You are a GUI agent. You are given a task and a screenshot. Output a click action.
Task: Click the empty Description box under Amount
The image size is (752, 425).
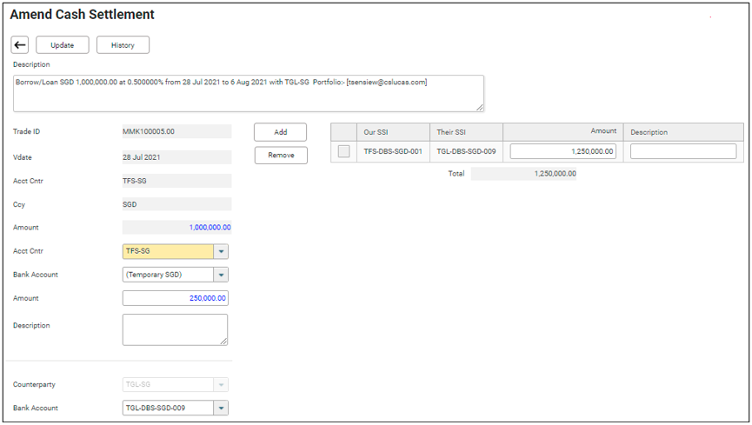pyautogui.click(x=175, y=329)
